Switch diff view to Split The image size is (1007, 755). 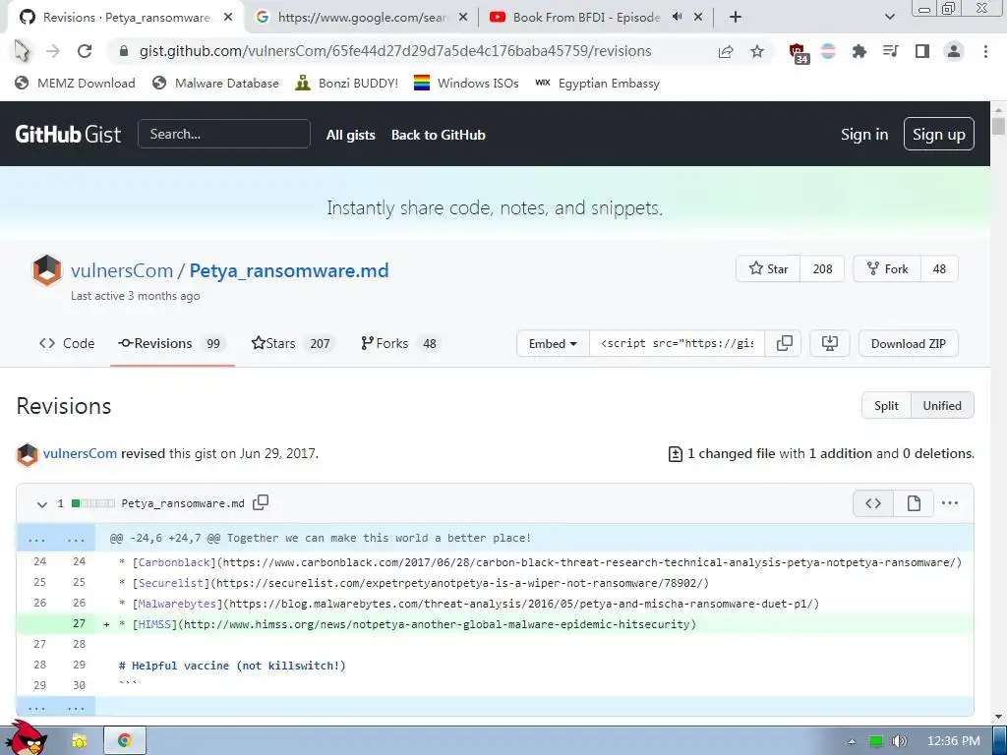(x=886, y=406)
